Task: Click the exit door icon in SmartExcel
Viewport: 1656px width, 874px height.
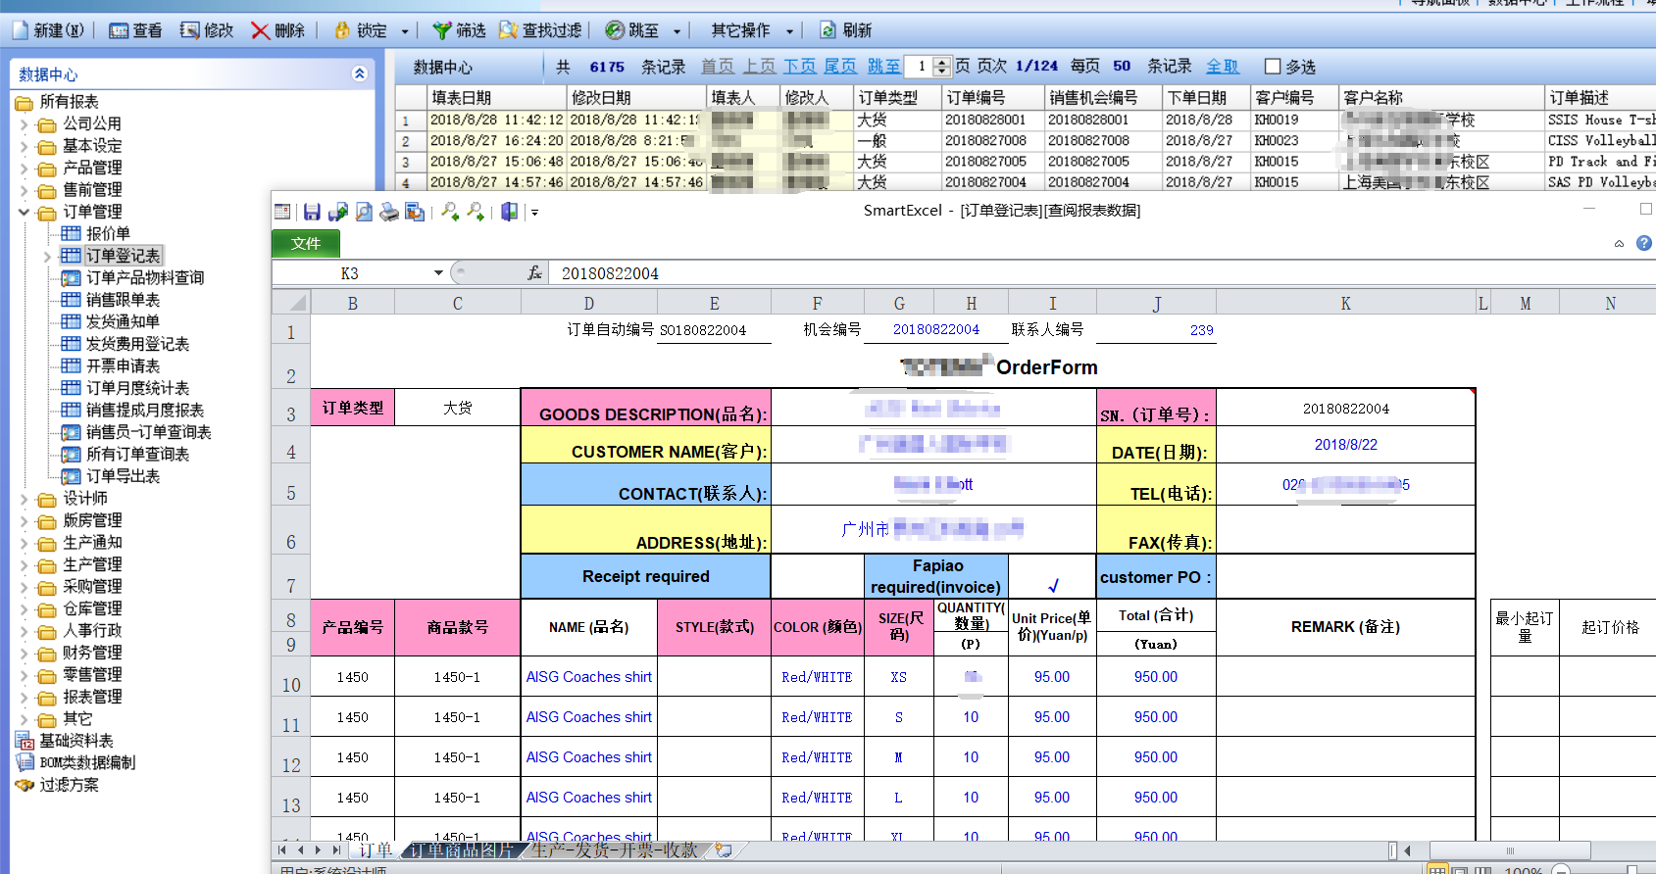Action: pyautogui.click(x=509, y=212)
